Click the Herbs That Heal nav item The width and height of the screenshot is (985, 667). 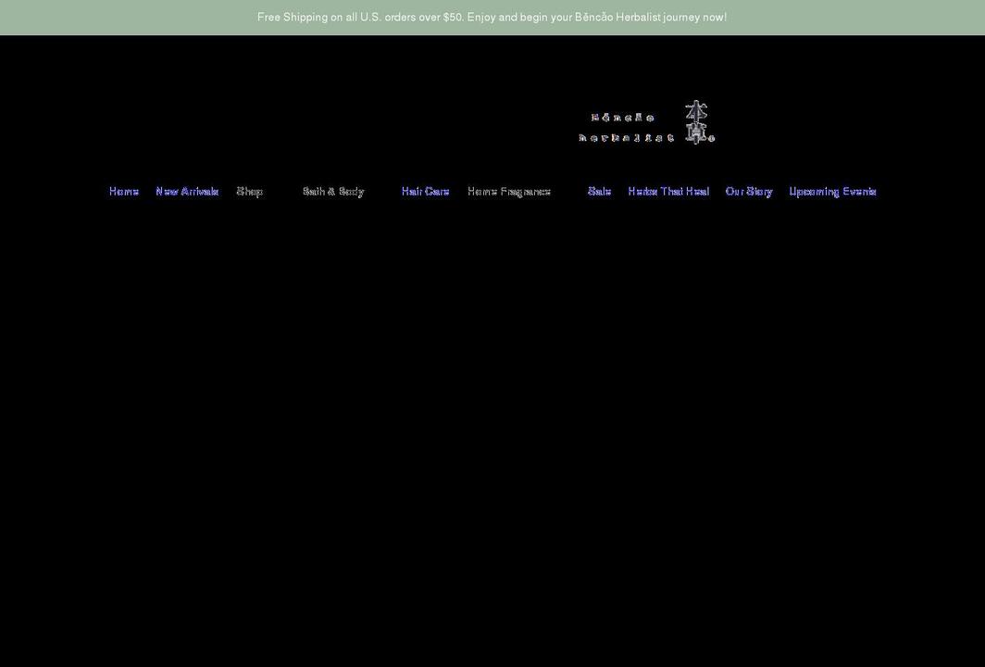click(x=668, y=192)
